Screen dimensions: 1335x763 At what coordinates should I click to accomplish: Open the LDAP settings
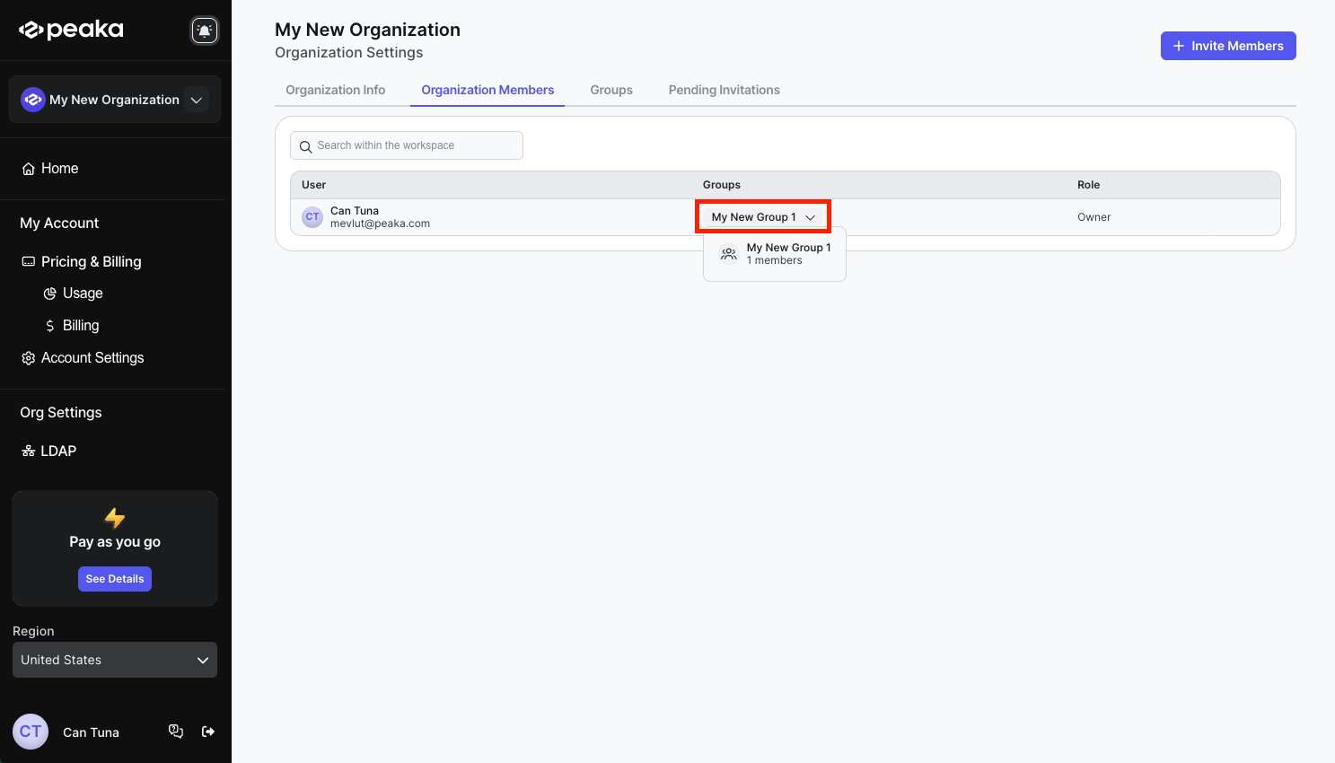click(57, 452)
